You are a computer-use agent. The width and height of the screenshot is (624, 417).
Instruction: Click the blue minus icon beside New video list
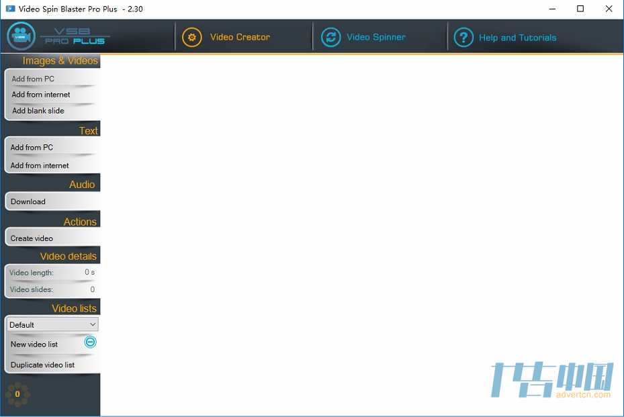coord(90,342)
